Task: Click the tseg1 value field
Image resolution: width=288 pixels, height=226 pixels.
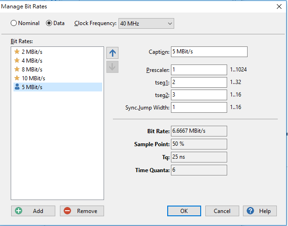Action: coord(199,82)
